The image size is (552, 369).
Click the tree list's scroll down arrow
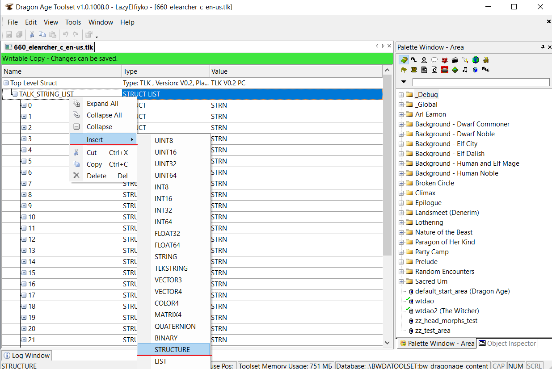click(x=387, y=343)
